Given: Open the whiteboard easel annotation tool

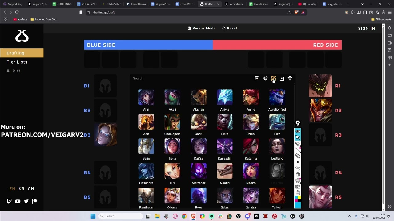Looking at the screenshot, I should pyautogui.click(x=298, y=180).
